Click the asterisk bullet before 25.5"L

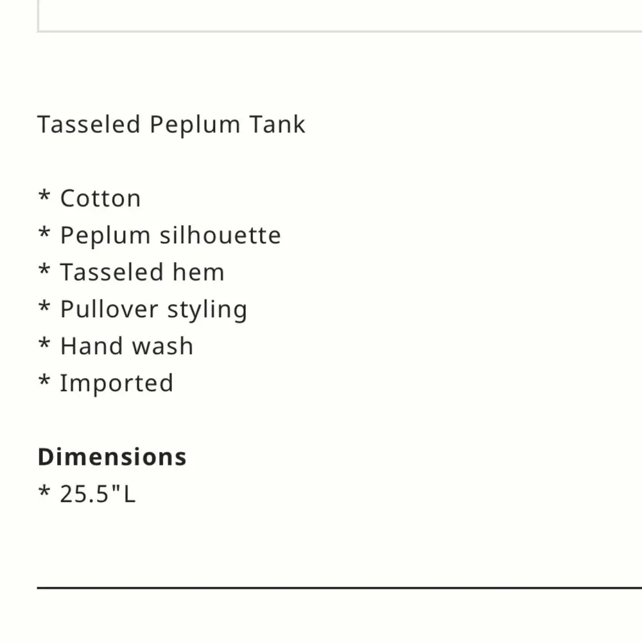[x=44, y=492]
